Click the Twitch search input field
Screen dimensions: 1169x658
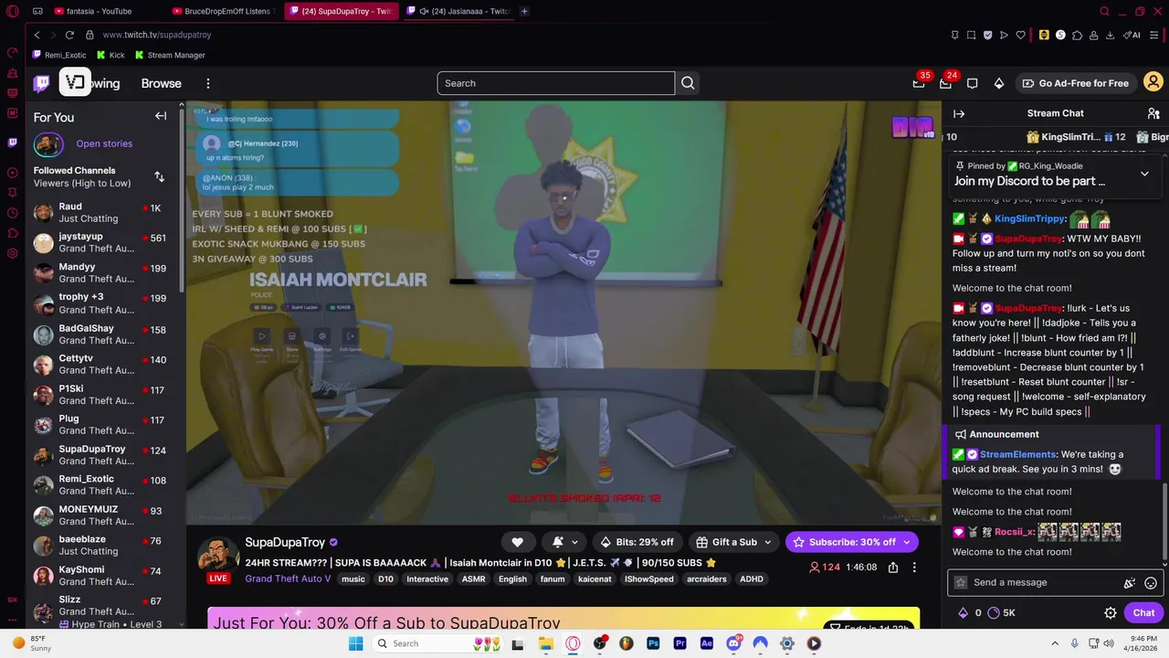click(x=555, y=83)
